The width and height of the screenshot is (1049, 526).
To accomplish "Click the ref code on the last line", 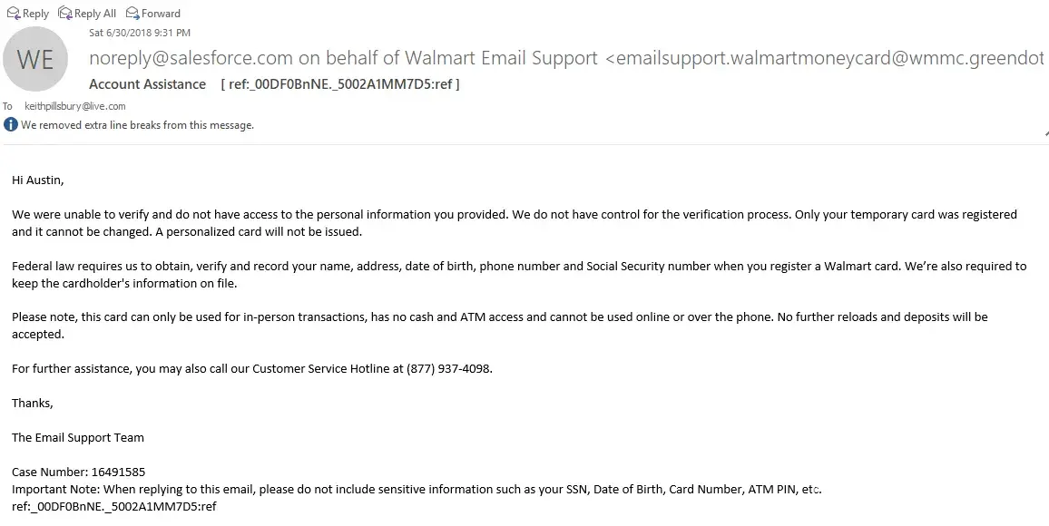I will tap(113, 507).
